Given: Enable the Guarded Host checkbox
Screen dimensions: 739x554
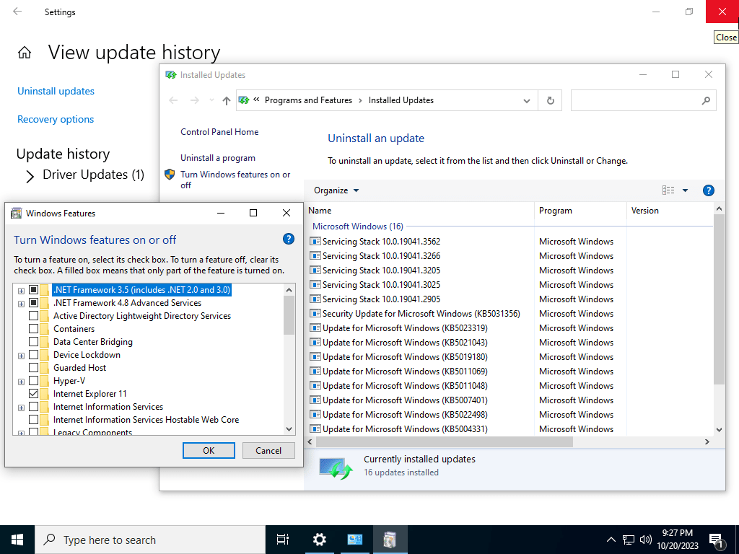Looking at the screenshot, I should coord(33,367).
